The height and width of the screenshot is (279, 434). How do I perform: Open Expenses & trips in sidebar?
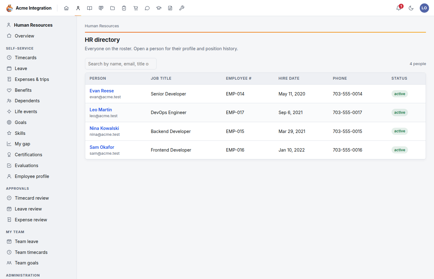[x=38, y=79]
